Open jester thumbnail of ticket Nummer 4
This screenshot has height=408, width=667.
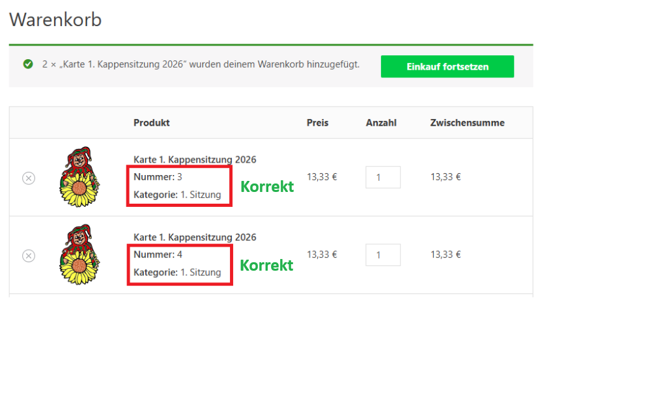(x=78, y=255)
